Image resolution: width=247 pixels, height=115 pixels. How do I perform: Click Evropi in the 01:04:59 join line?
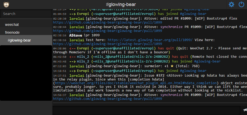click(83, 14)
